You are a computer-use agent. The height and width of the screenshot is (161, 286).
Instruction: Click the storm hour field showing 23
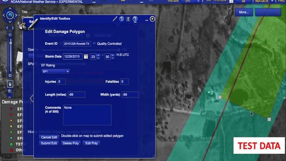click(93, 57)
